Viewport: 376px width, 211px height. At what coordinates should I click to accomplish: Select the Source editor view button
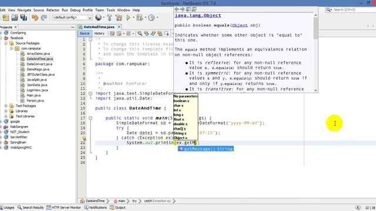(85, 33)
